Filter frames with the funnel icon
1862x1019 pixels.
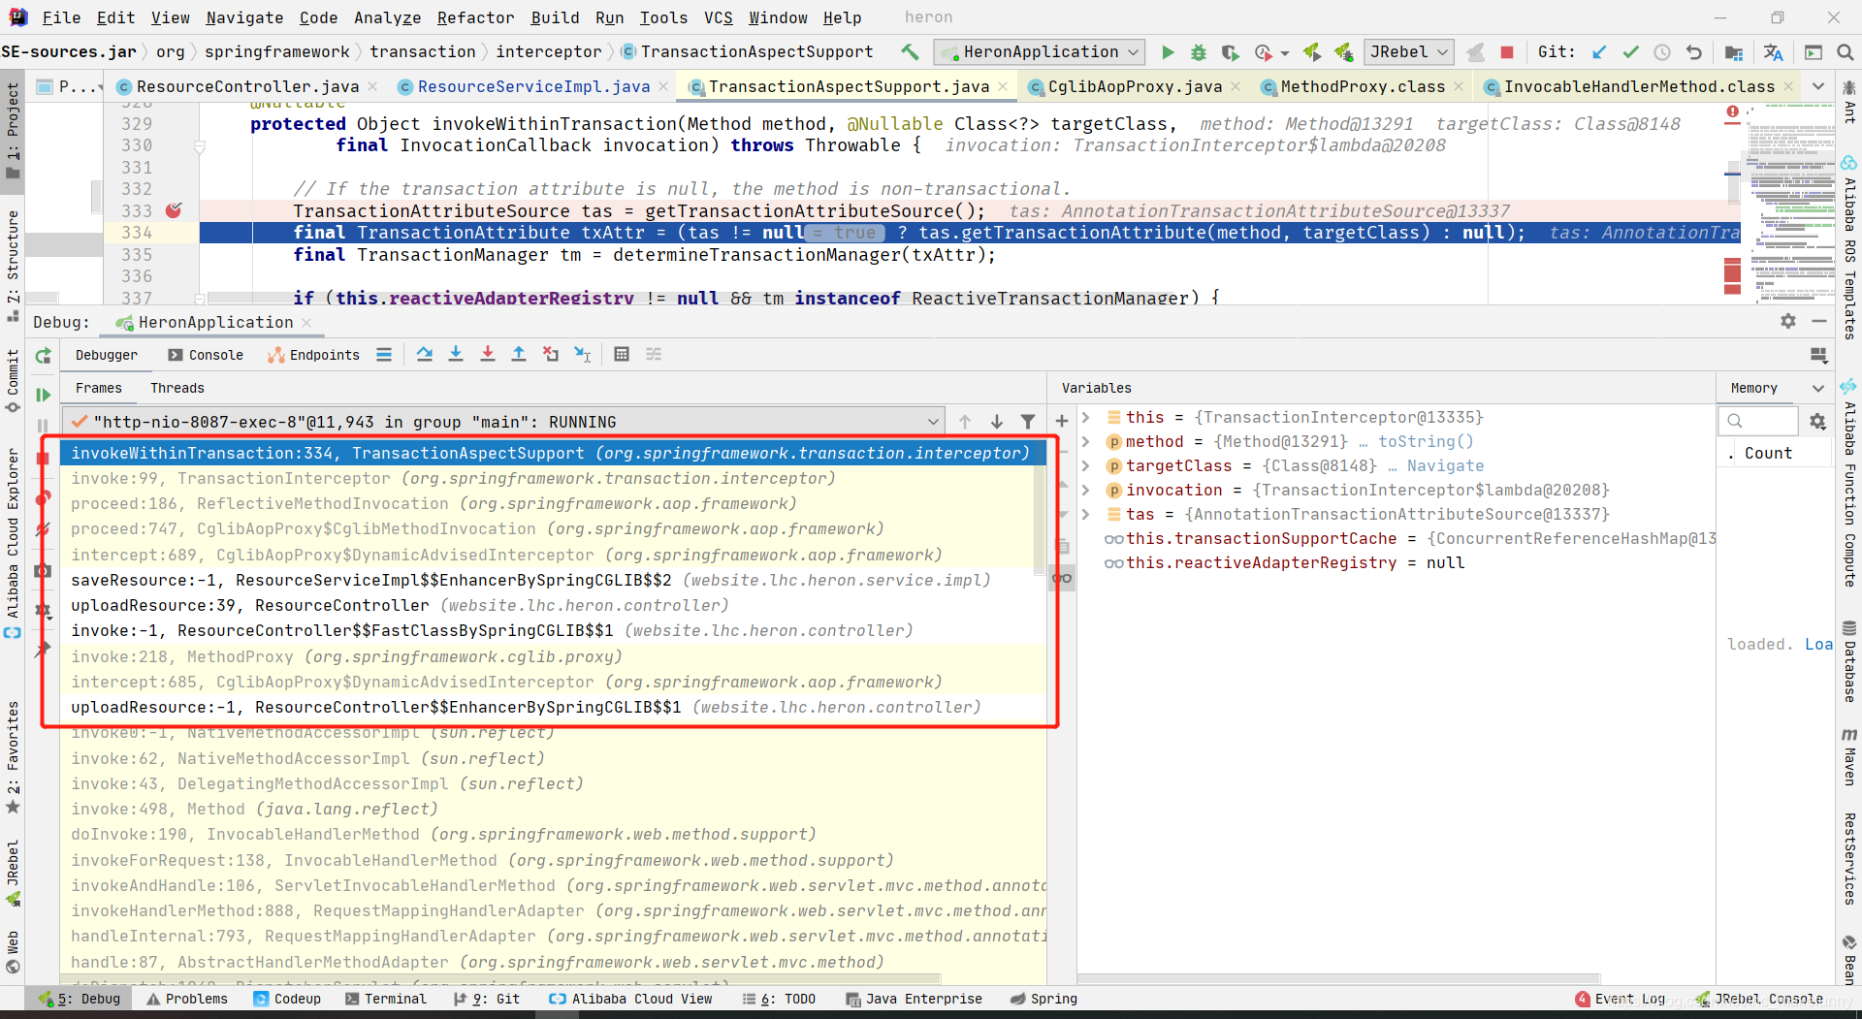[x=1028, y=422]
